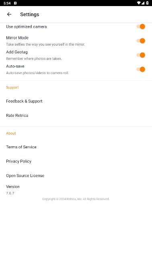Open the Privacy Policy
Image resolution: width=152 pixels, height=272 pixels.
tap(76, 161)
